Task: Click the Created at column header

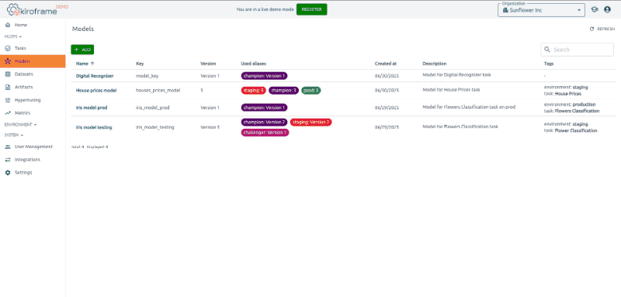Action: click(x=386, y=64)
